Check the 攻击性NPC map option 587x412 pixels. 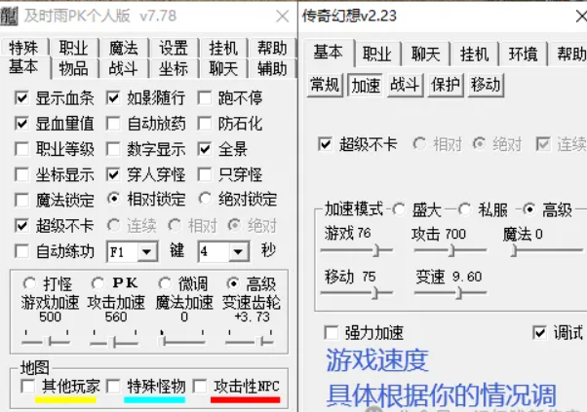tap(200, 387)
